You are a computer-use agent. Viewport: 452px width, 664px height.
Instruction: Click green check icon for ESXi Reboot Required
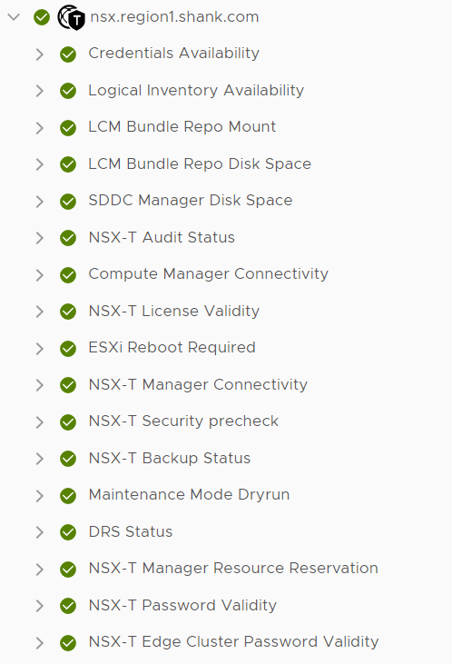click(x=68, y=349)
